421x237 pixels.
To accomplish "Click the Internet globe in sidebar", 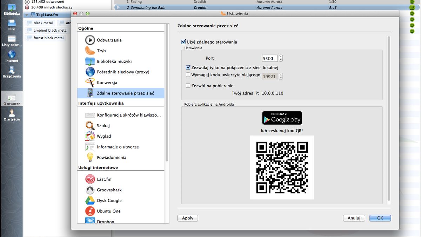I will [x=12, y=54].
